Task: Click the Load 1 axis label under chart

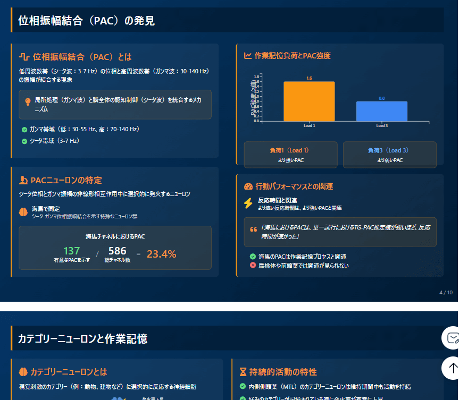Action: click(x=309, y=126)
